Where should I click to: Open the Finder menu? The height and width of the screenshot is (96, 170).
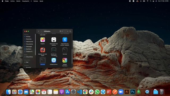7,1
